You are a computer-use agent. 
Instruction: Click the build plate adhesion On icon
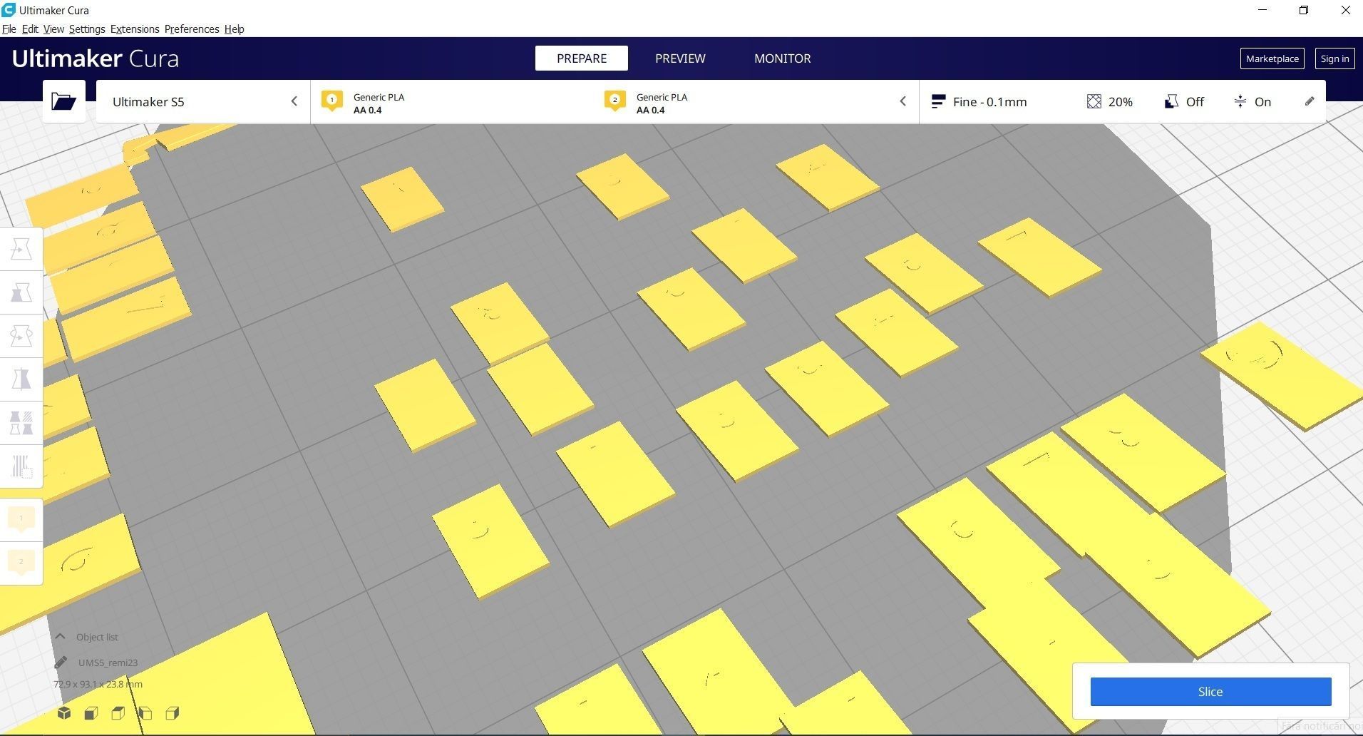(x=1240, y=102)
